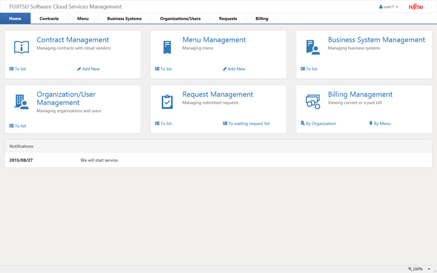Click the Business System Management icon
437x273 pixels.
coord(313,47)
